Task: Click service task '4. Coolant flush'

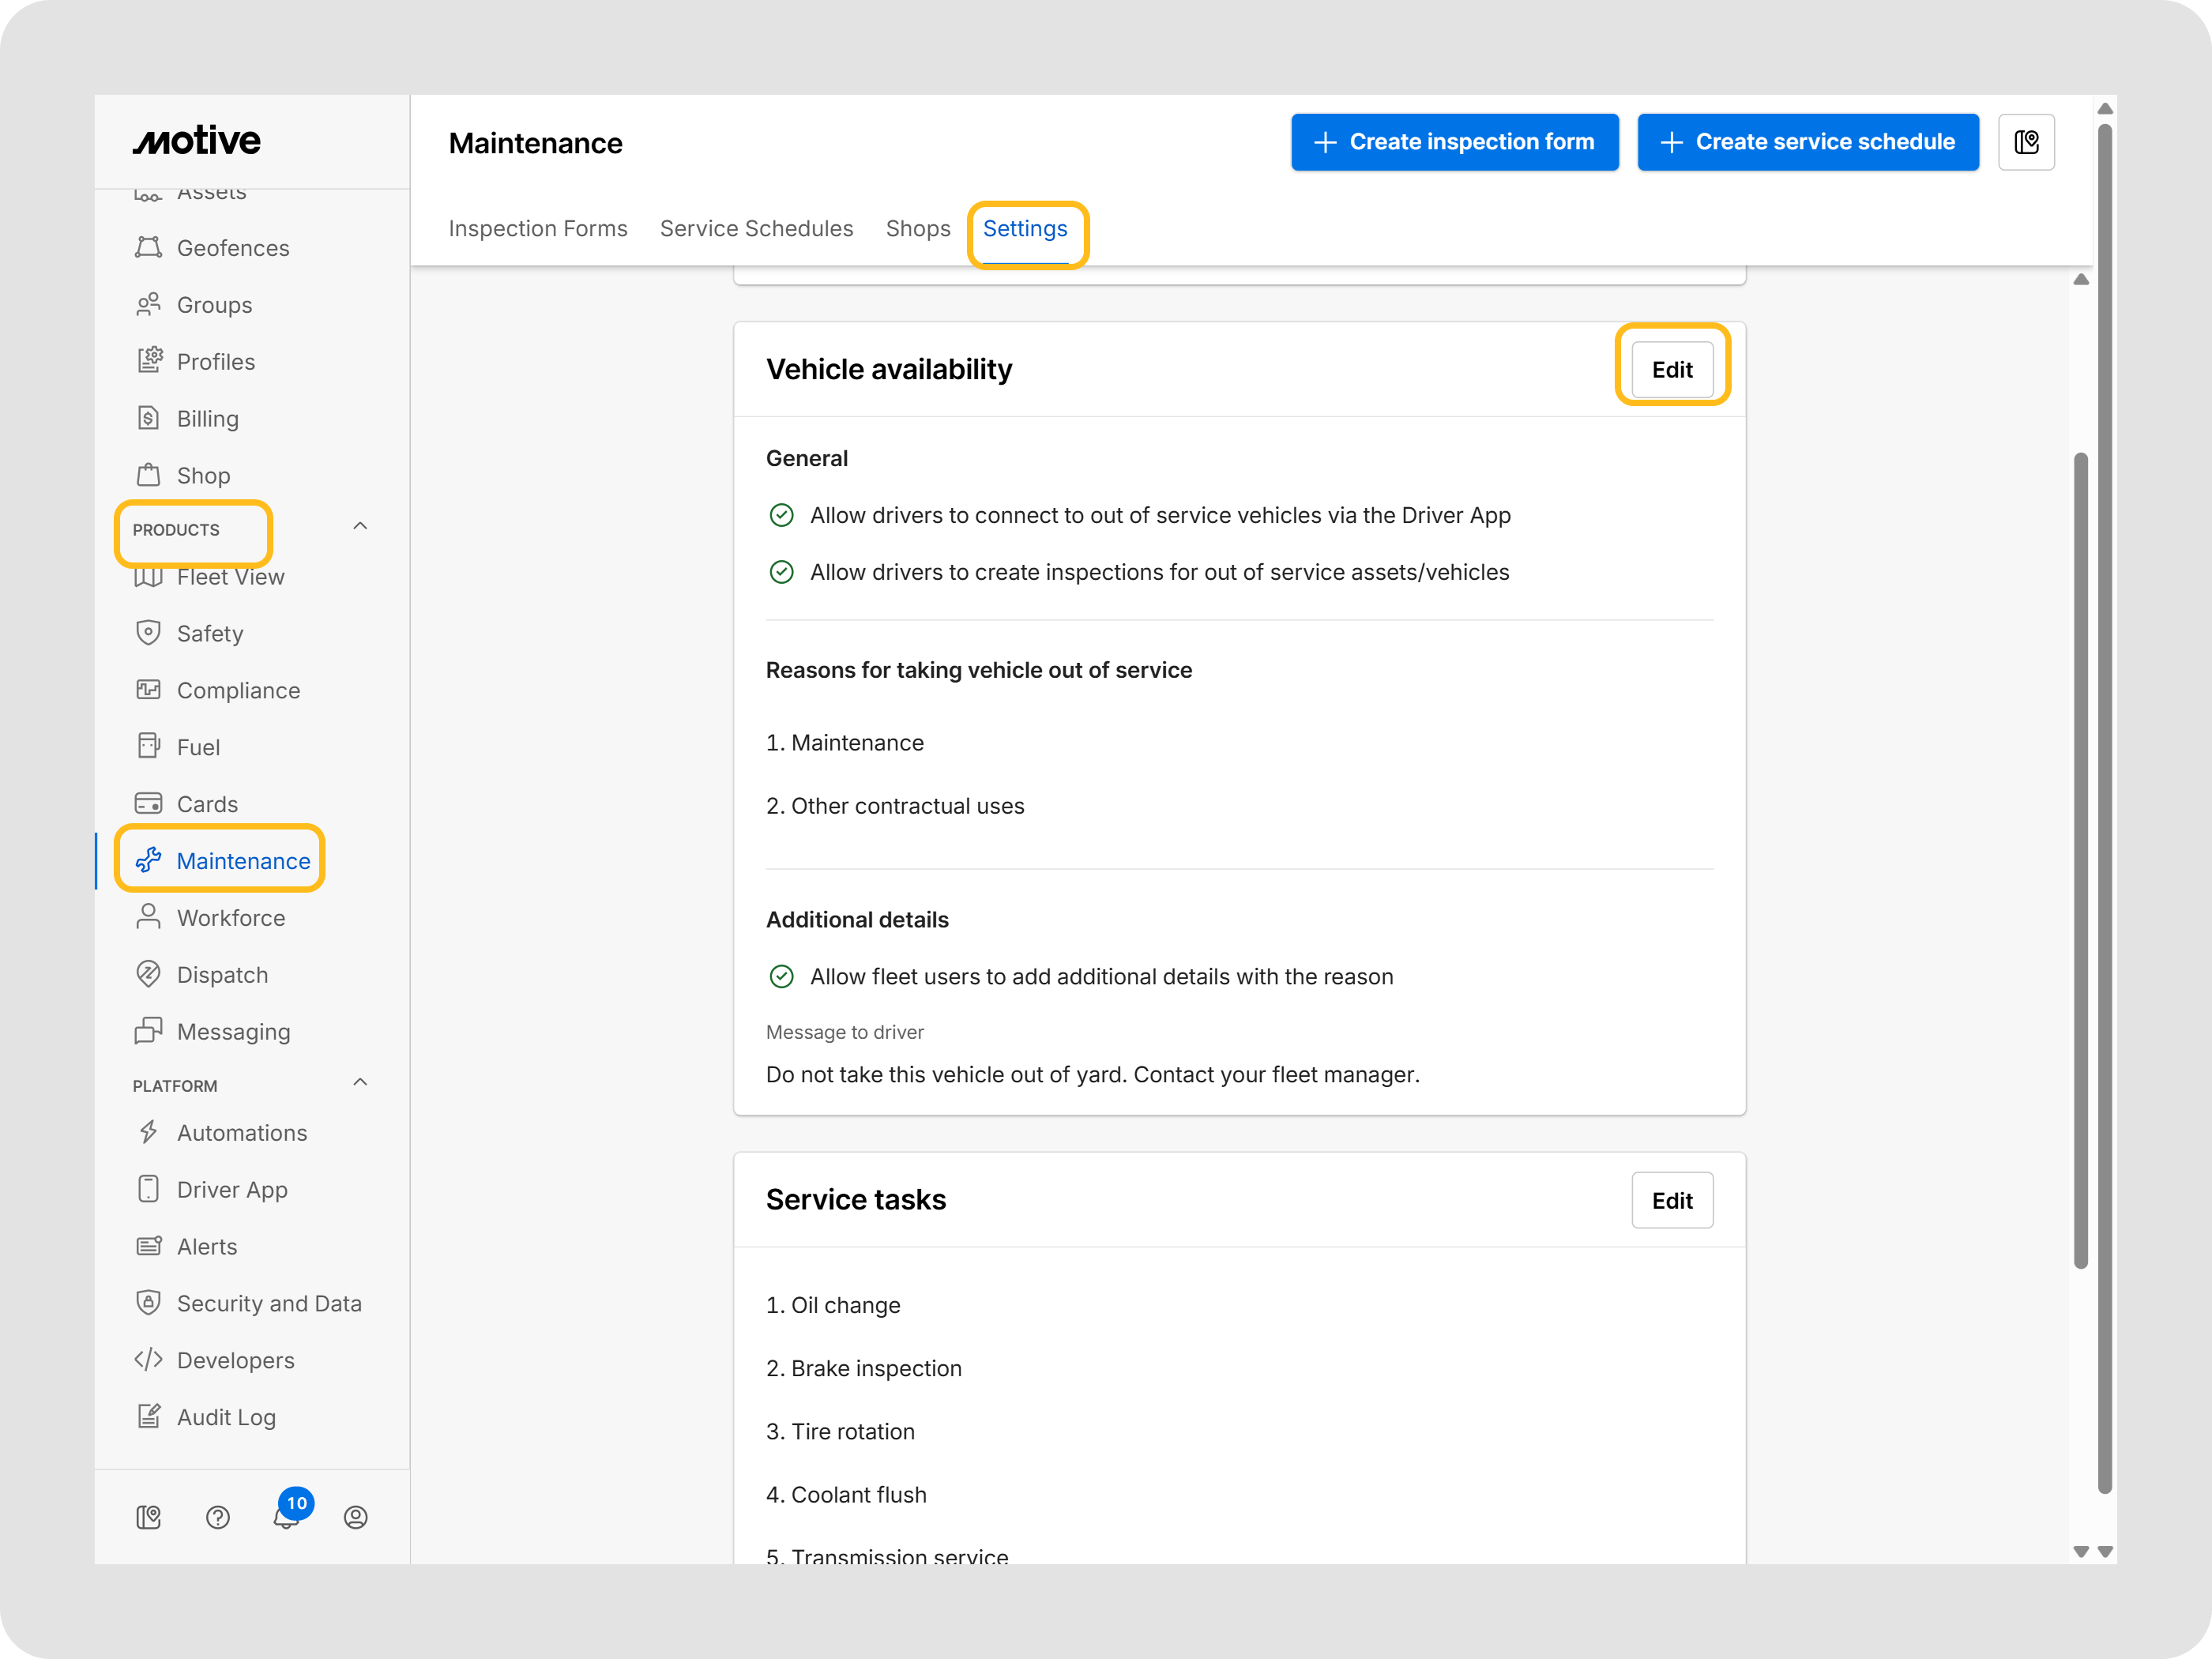Action: 846,1495
